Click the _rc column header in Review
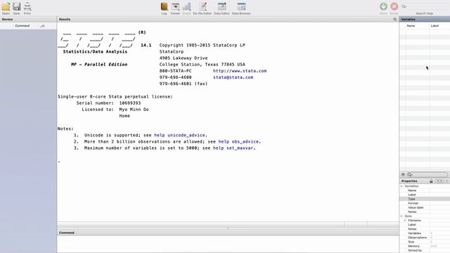Viewport: 450px width, 253px height. (42, 26)
